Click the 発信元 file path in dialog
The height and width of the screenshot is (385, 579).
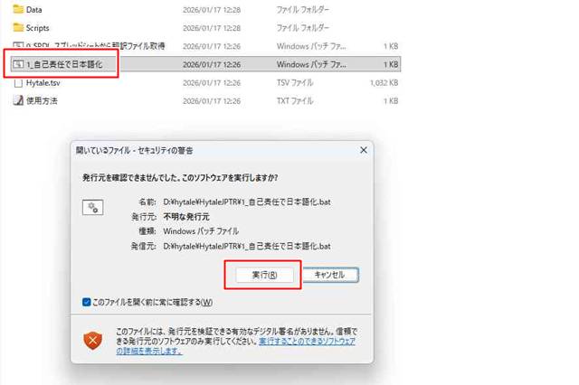click(247, 246)
